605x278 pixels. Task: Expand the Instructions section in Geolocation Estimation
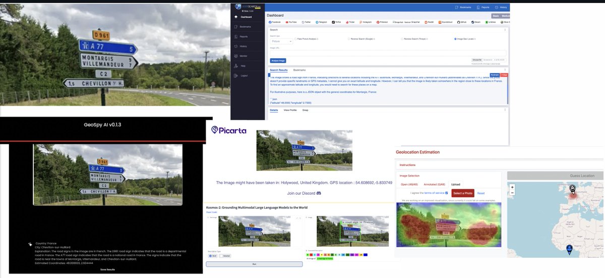pos(408,165)
